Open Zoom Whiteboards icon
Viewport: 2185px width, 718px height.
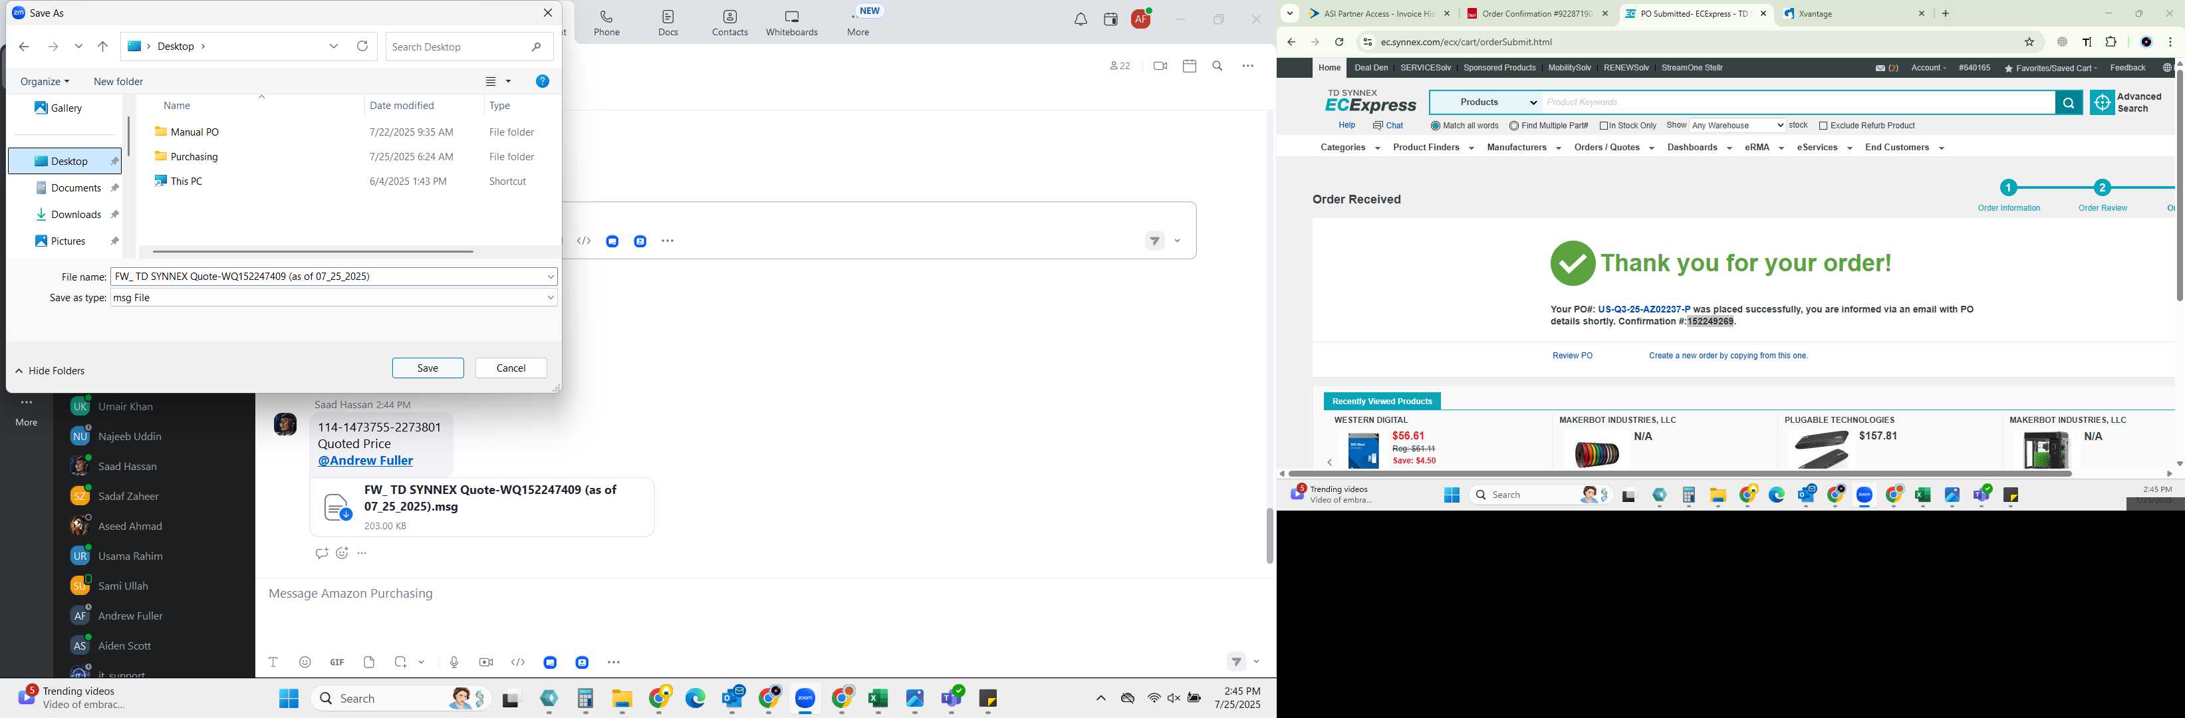point(791,23)
